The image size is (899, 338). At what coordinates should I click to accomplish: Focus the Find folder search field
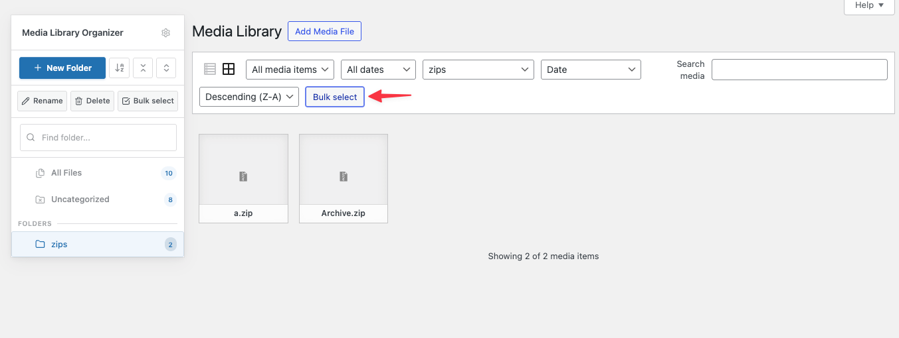[x=98, y=138]
